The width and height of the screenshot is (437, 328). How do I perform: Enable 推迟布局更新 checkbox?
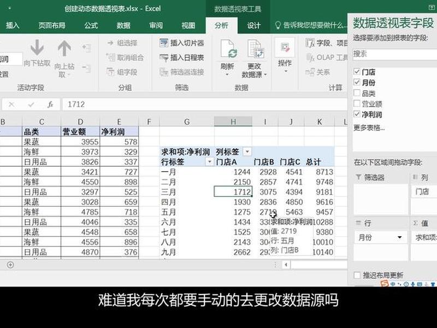point(357,276)
